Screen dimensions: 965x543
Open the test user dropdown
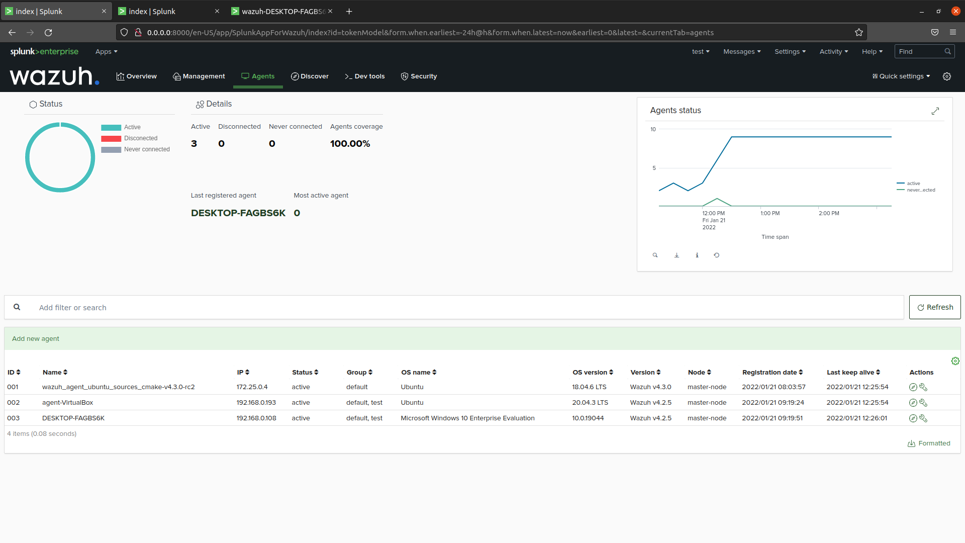coord(701,52)
